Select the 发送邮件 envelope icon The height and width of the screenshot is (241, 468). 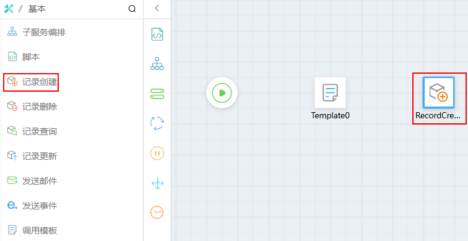pyautogui.click(x=12, y=181)
